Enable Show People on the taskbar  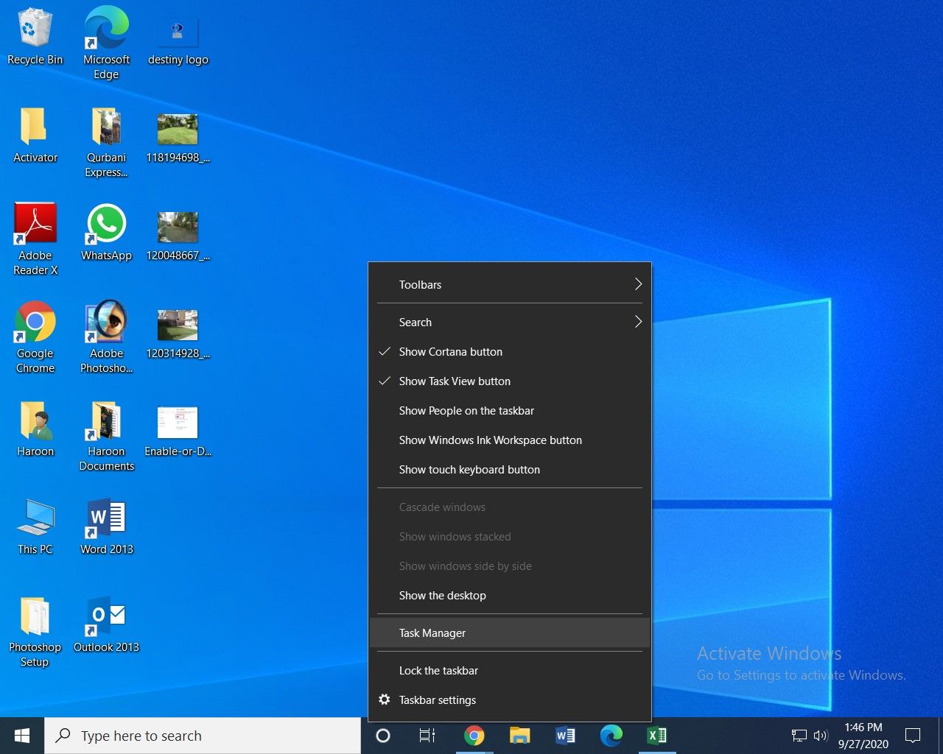point(510,411)
